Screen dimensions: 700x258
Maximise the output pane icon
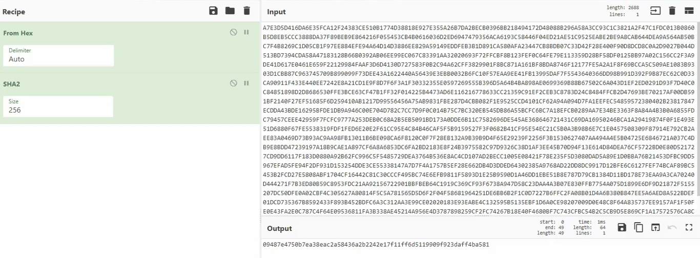point(689,227)
